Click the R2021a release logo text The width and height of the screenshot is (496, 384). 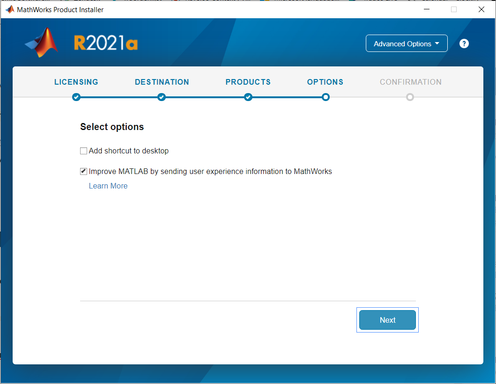click(106, 43)
